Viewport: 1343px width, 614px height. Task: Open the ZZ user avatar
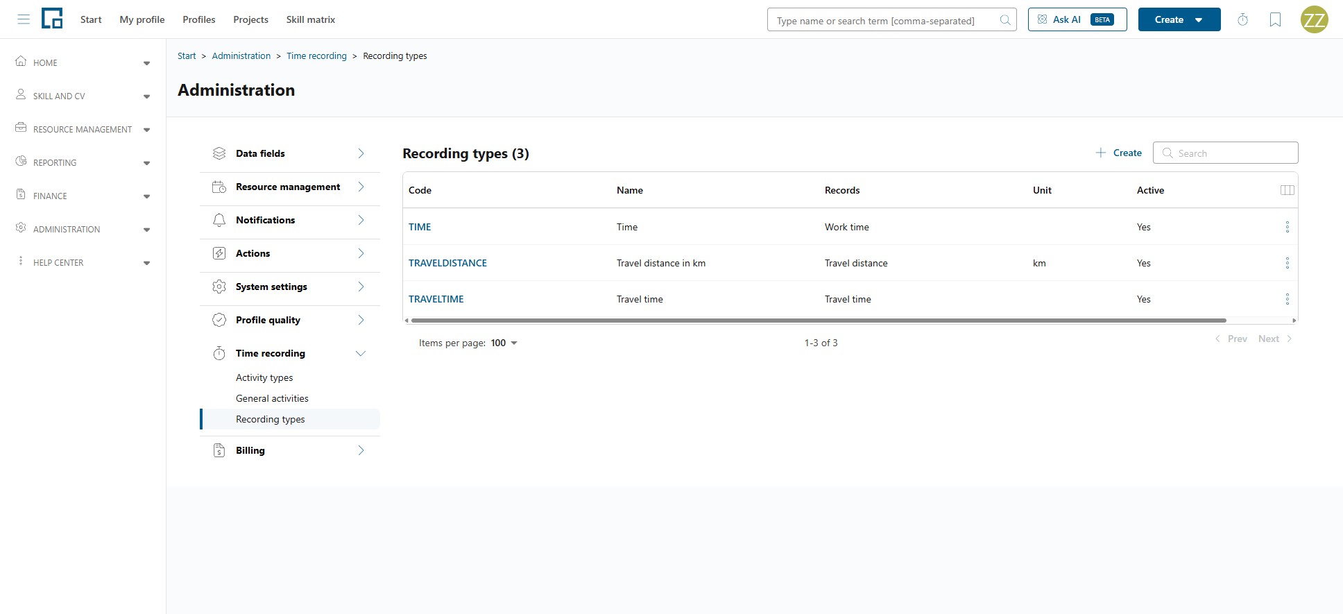pyautogui.click(x=1314, y=19)
